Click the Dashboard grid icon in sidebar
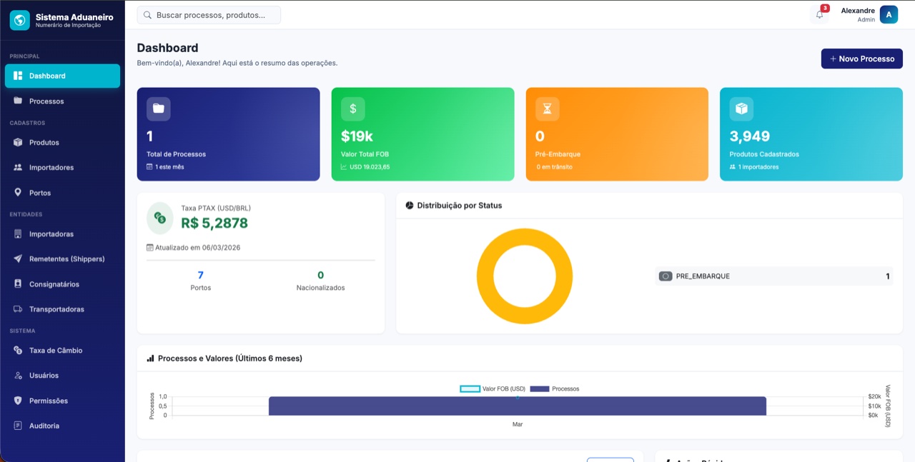 [x=18, y=76]
